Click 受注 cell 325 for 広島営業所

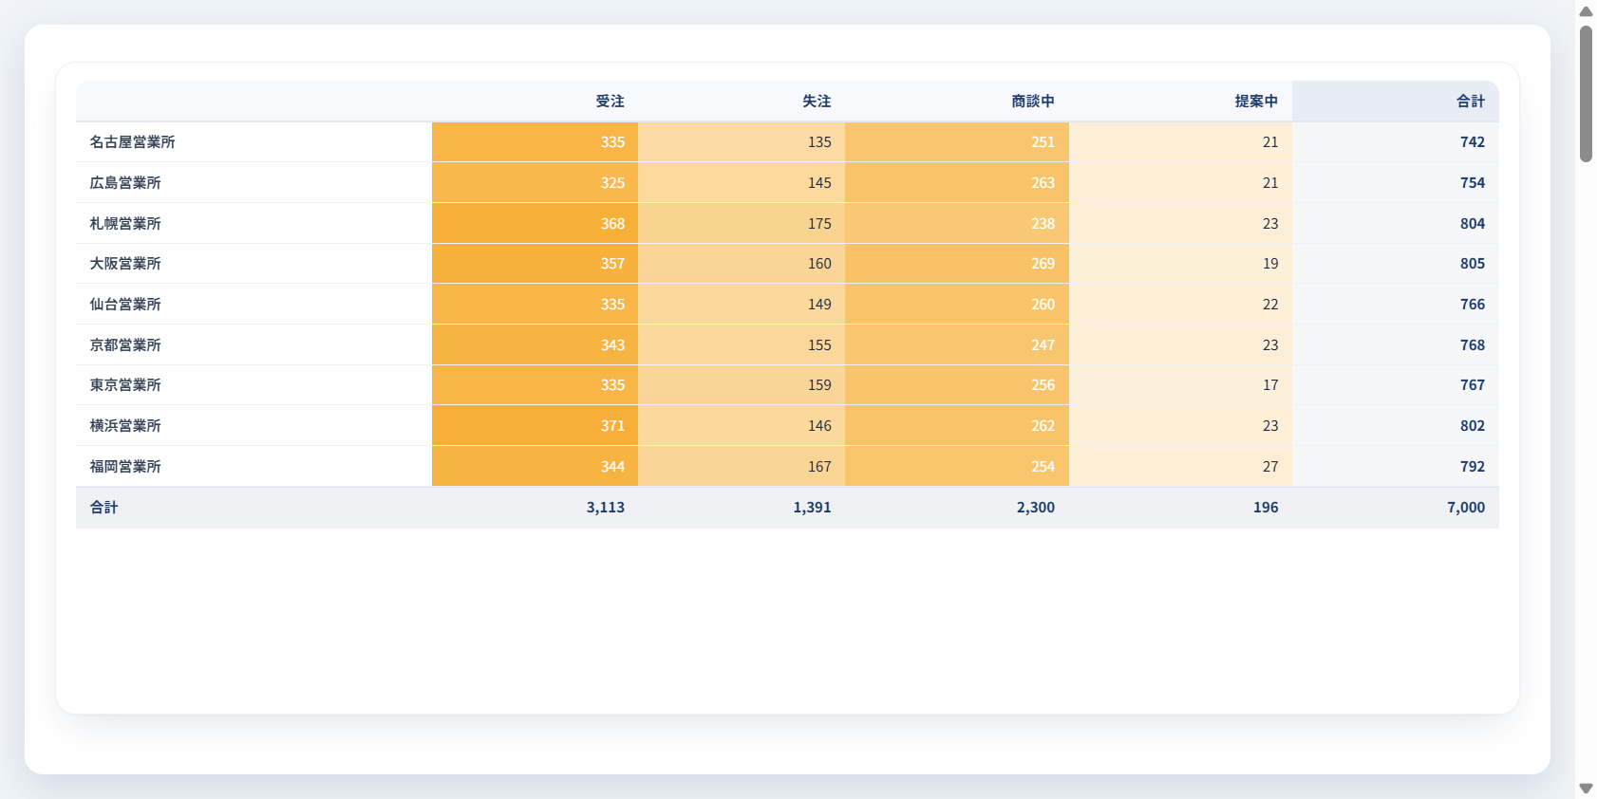coord(535,183)
